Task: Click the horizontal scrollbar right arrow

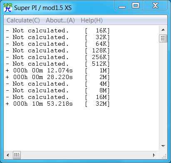Action: click(x=154, y=155)
